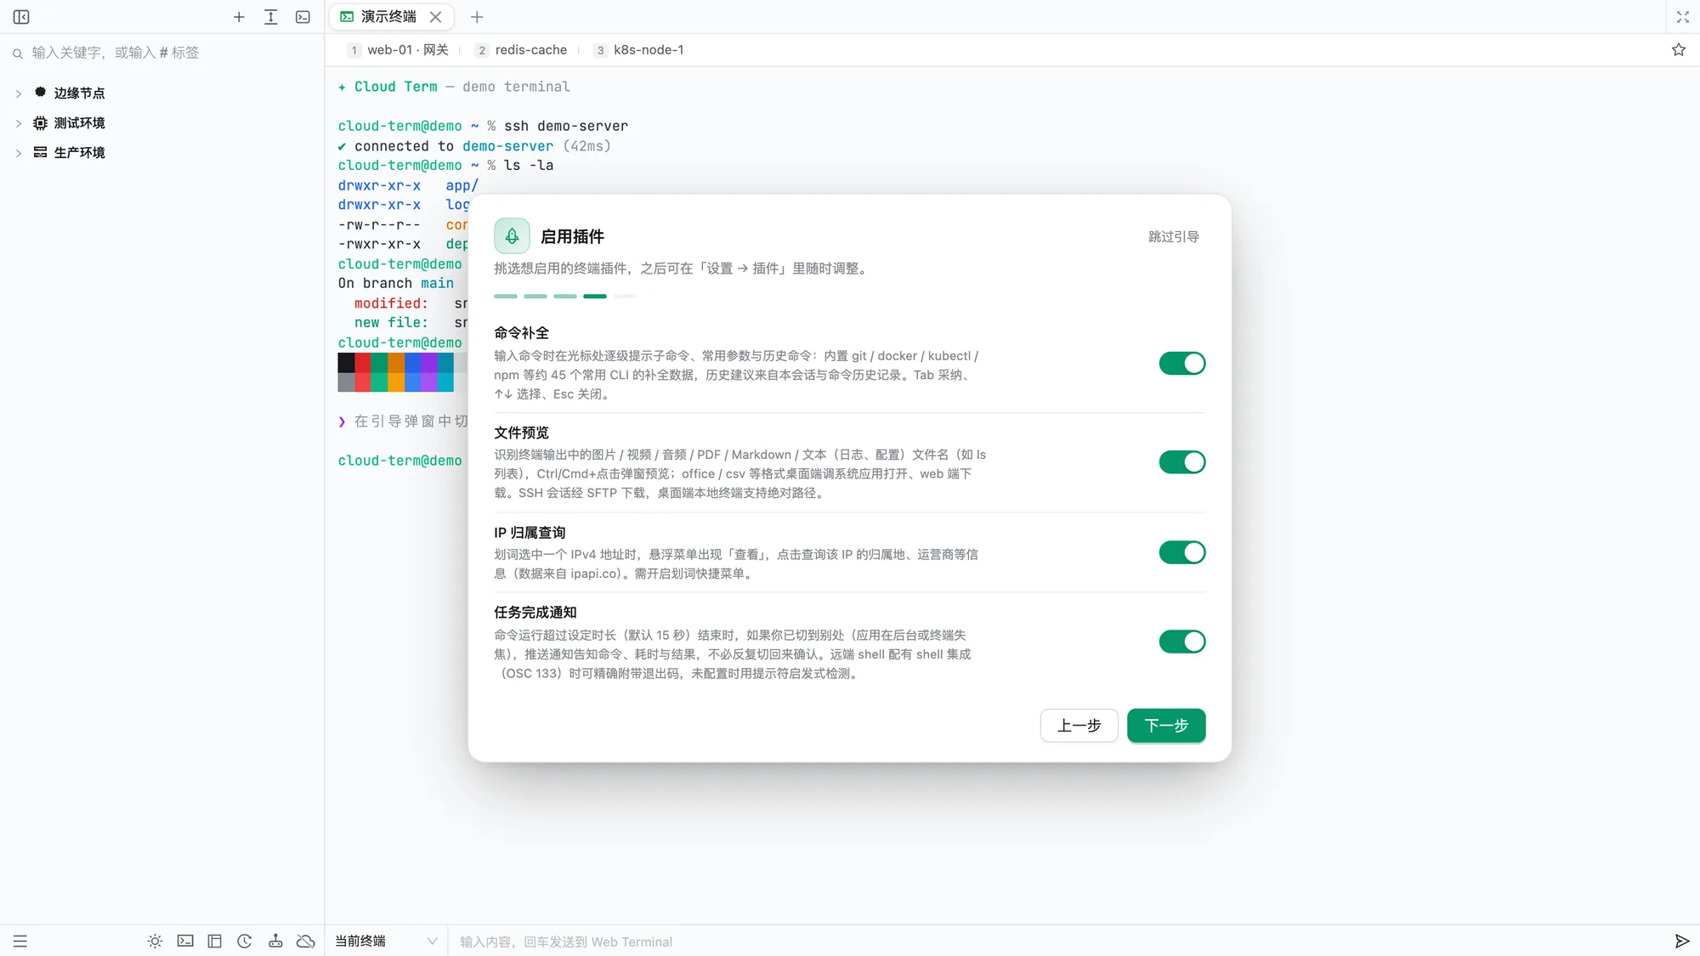Click the star favorite icon
Viewport: 1700px width, 956px height.
pos(1678,50)
